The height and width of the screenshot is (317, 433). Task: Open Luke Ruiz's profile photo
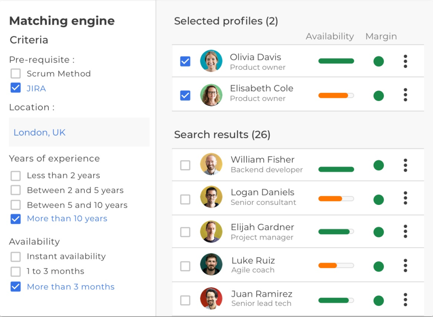click(x=211, y=265)
